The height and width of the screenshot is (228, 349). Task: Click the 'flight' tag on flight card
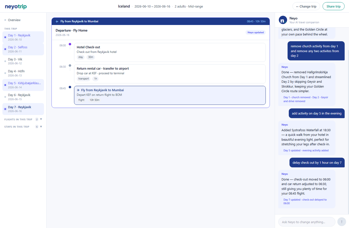pyautogui.click(x=81, y=100)
